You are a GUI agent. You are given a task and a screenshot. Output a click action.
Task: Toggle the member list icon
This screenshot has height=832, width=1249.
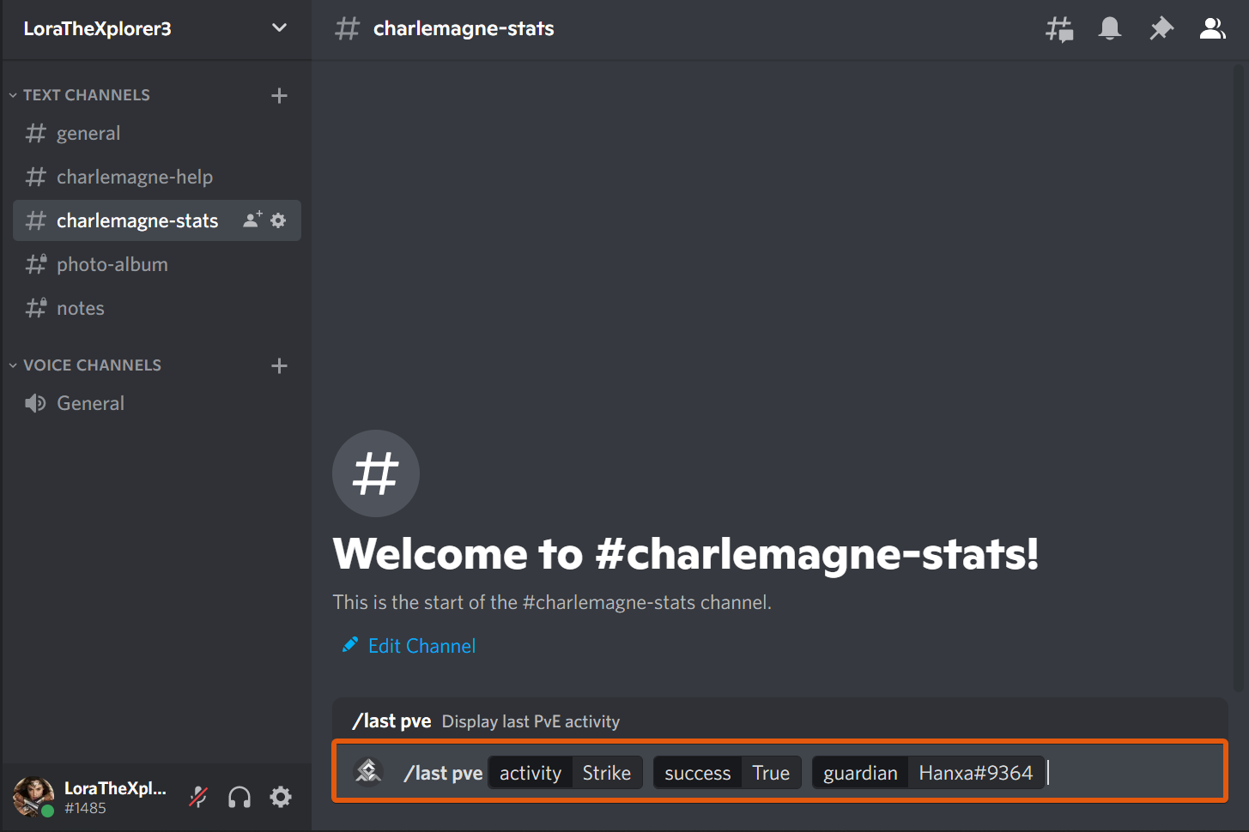click(1212, 28)
